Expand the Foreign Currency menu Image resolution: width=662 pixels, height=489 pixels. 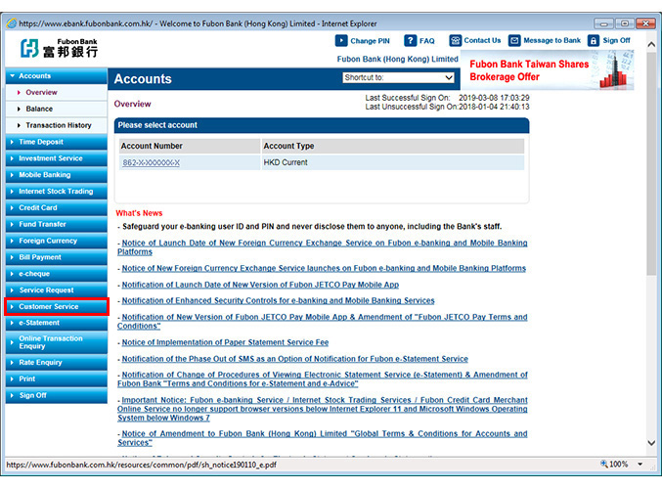[x=56, y=241]
